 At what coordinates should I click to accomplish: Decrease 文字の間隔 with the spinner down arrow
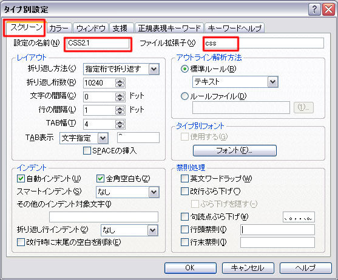[x=120, y=99]
